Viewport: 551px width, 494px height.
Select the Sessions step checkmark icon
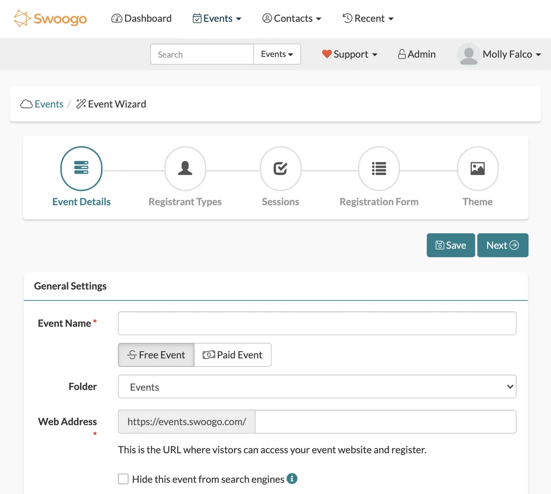[x=281, y=168]
